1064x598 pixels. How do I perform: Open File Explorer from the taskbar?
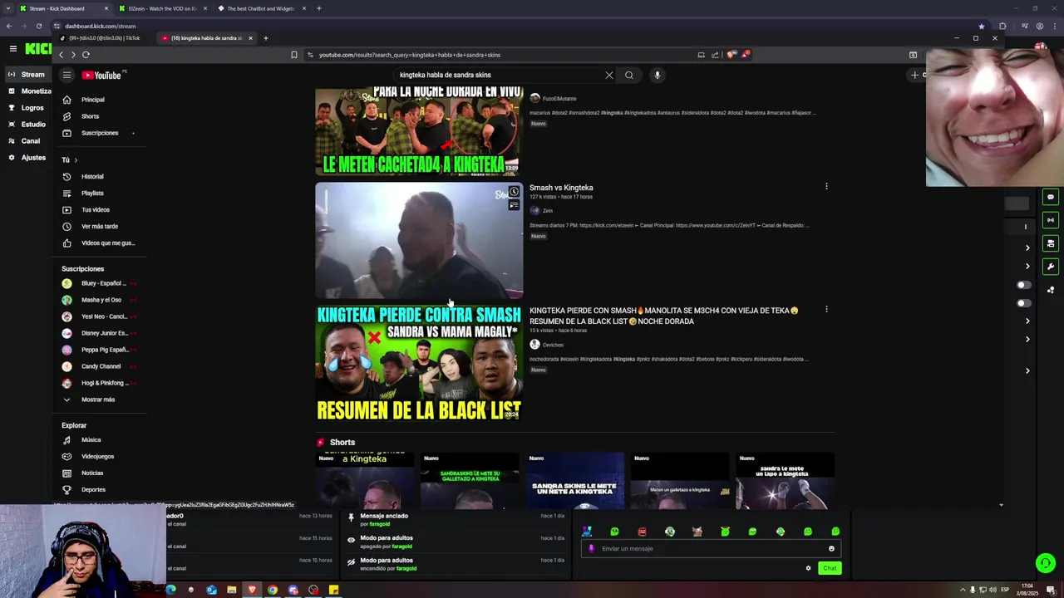[x=231, y=590]
